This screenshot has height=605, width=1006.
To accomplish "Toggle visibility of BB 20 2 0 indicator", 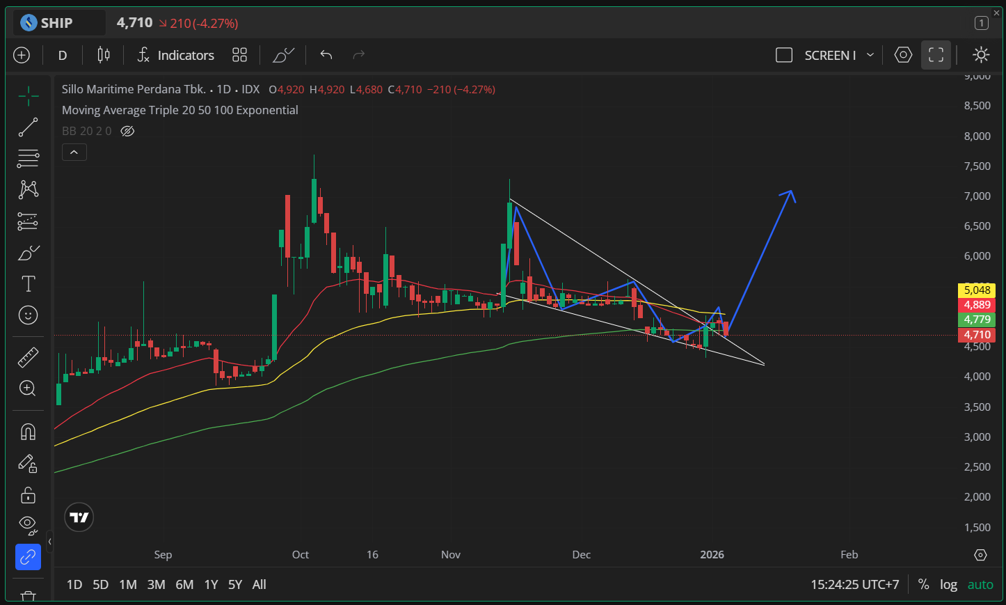I will click(x=127, y=131).
